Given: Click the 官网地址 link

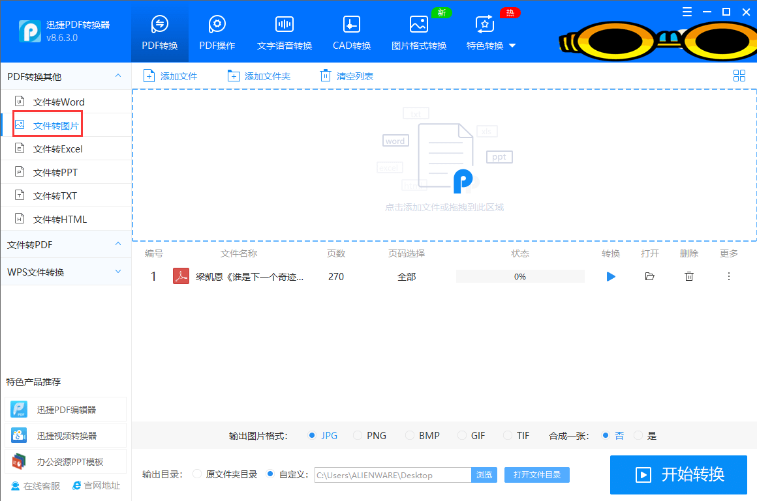Looking at the screenshot, I should click(x=96, y=485).
